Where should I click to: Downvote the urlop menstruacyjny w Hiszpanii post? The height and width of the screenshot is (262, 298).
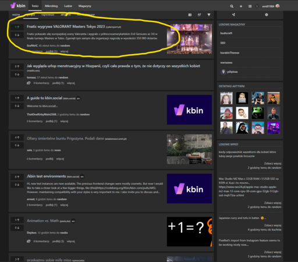click(17, 75)
